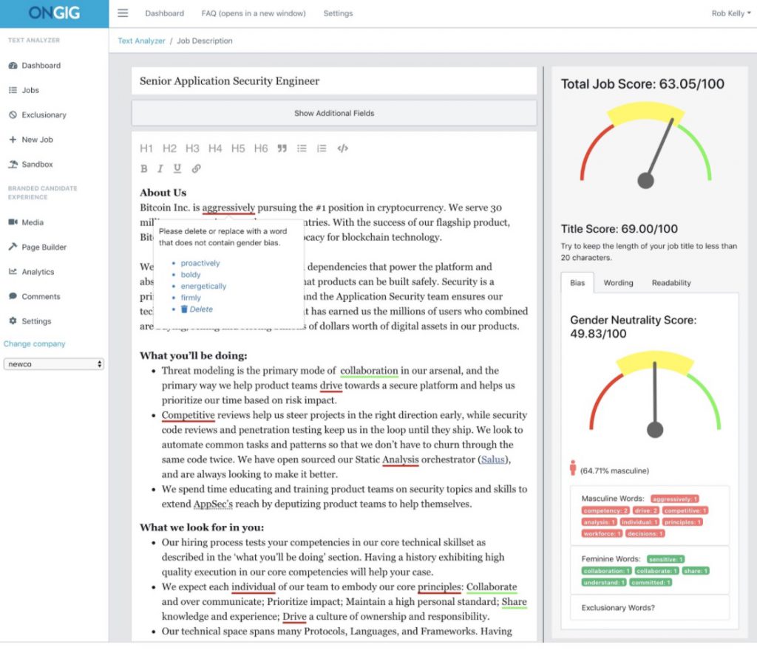Open Analytics in the sidebar

point(31,272)
